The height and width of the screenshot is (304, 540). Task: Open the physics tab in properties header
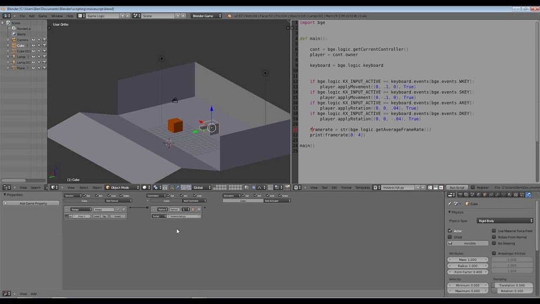tap(528, 195)
